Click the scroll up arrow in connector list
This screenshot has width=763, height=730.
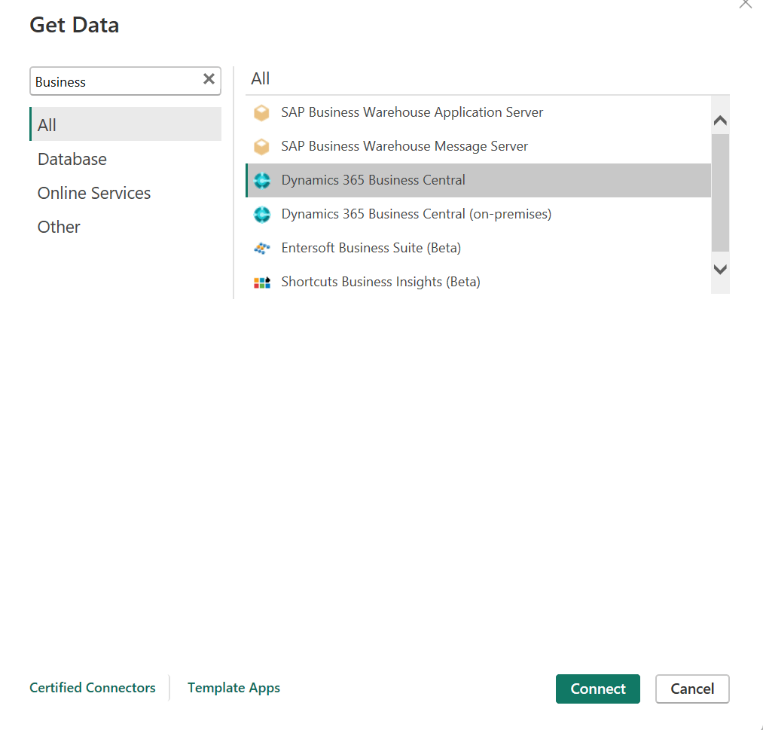pos(720,121)
